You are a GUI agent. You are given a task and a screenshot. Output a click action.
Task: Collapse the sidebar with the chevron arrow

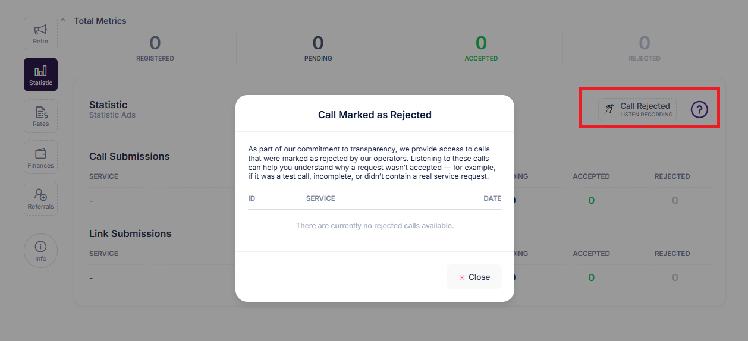coord(63,20)
